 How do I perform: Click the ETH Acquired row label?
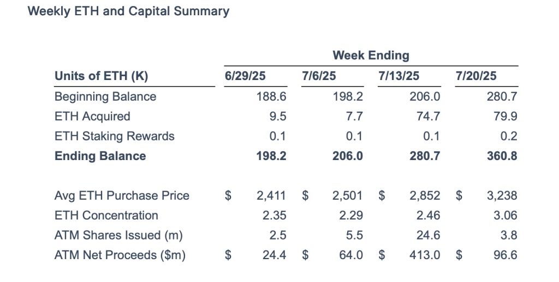point(92,117)
